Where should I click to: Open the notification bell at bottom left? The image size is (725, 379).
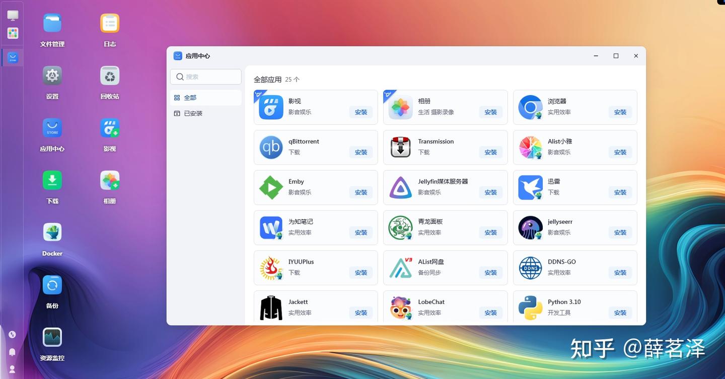[x=12, y=352]
